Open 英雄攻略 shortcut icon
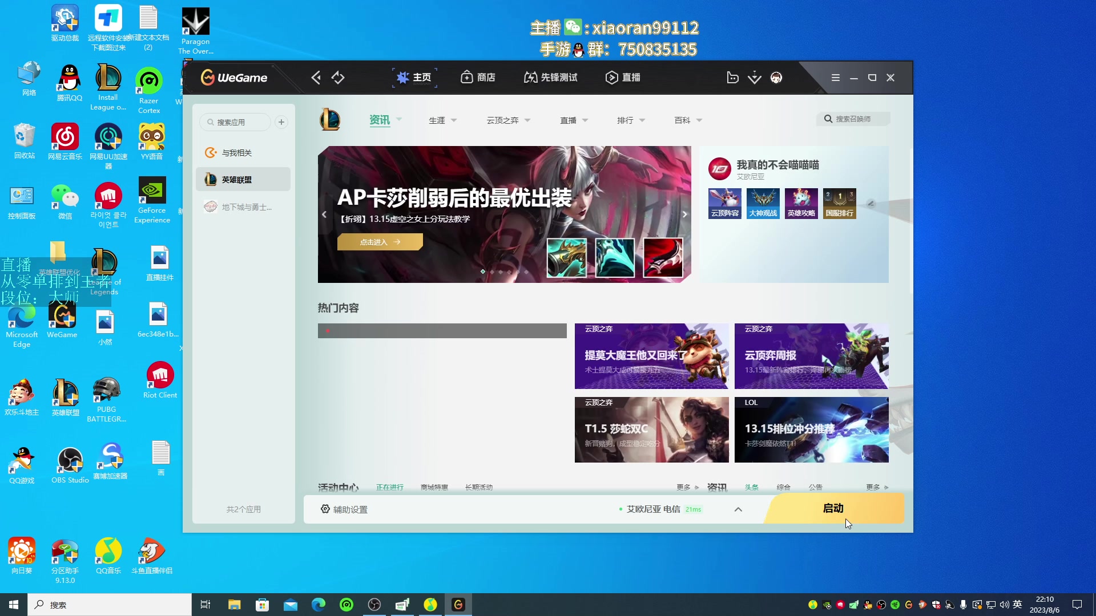The width and height of the screenshot is (1096, 616). (x=801, y=204)
